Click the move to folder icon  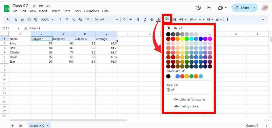[x=41, y=6]
